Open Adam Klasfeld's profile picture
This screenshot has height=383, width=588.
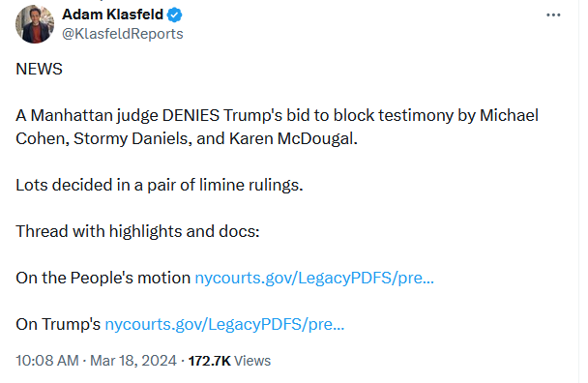coord(35,24)
